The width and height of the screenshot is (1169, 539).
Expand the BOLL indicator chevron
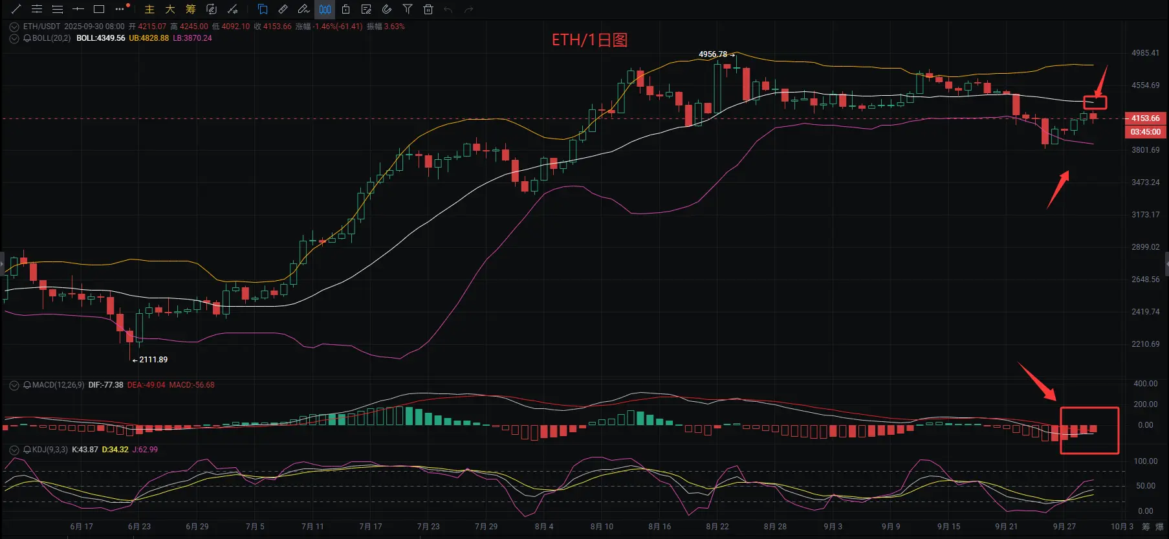pyautogui.click(x=14, y=39)
